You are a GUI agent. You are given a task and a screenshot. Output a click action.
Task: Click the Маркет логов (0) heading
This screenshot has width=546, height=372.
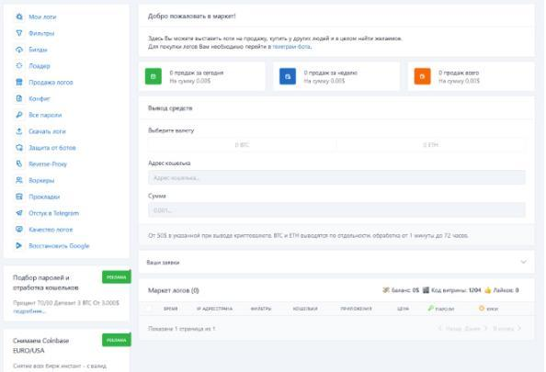(x=174, y=290)
